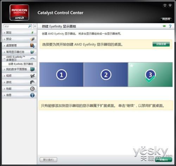
Task: Open the 首选项 preferences menu
Action: click(166, 19)
